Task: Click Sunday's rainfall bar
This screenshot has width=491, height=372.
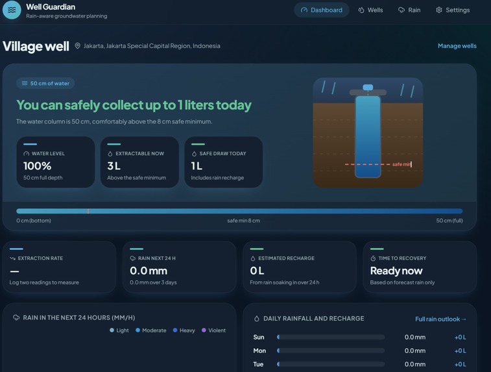Action: tap(331, 337)
